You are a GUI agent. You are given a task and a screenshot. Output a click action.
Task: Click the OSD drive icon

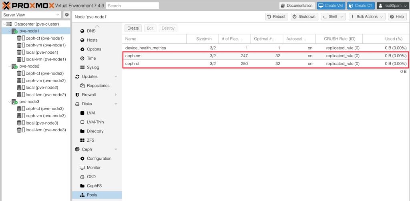click(x=82, y=177)
